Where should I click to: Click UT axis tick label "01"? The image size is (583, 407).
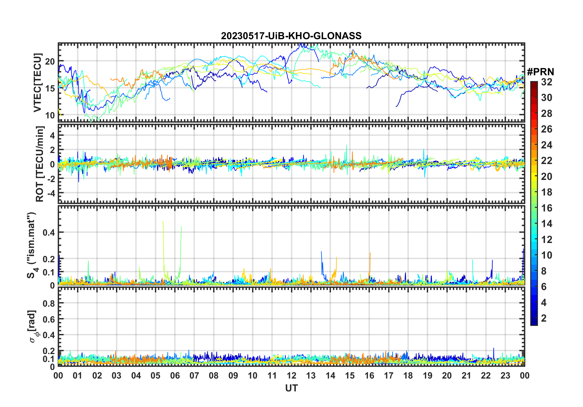78,376
